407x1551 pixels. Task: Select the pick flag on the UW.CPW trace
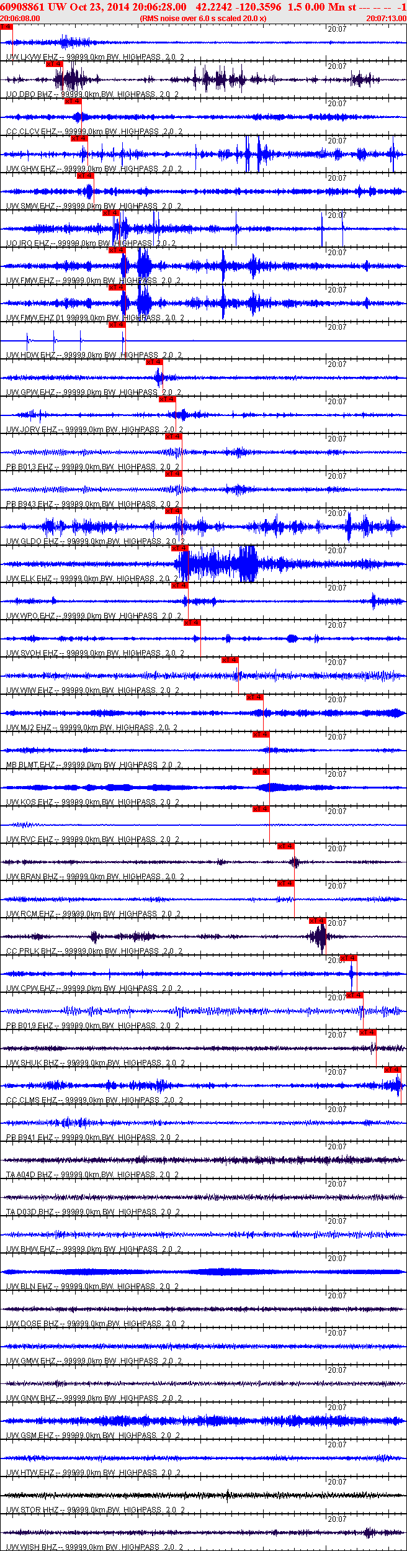349,958
